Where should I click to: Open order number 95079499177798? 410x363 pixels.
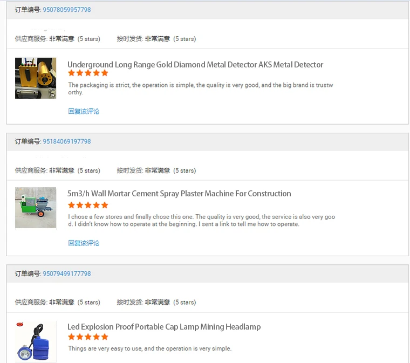[x=66, y=273]
